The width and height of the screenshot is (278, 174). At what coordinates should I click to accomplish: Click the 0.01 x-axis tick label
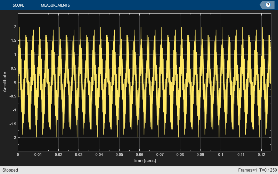[38, 154]
